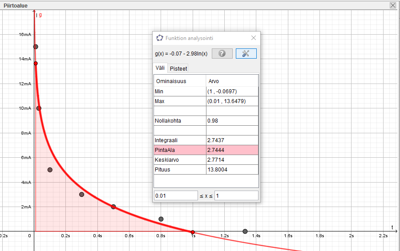The image size is (400, 251).
Task: Click the help question mark button
Action: (222, 53)
